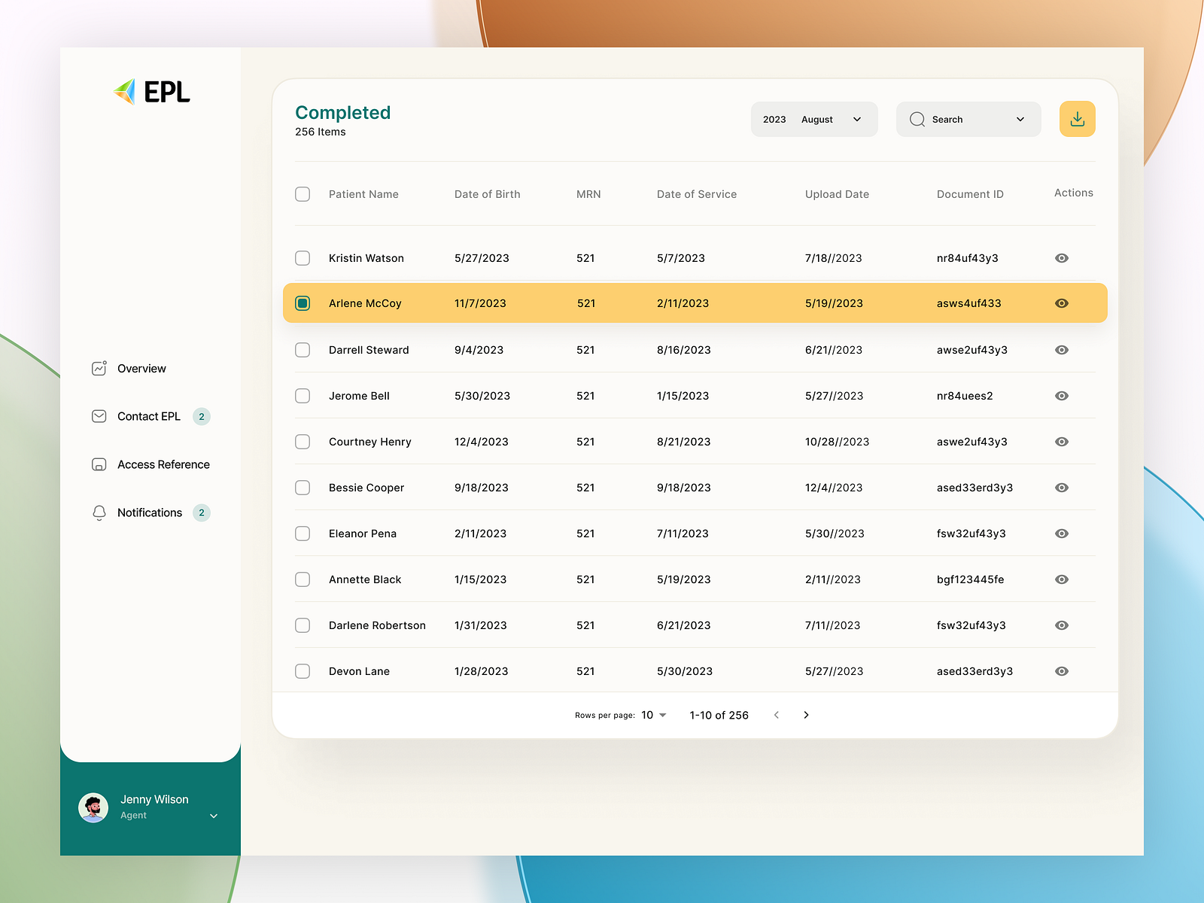Go to the next page arrow

click(806, 715)
